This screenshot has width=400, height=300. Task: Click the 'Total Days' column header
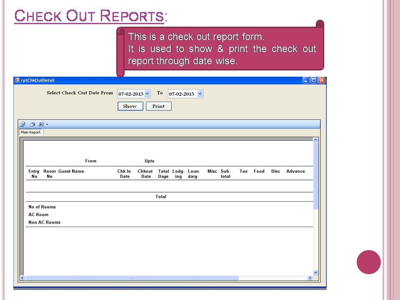point(163,174)
